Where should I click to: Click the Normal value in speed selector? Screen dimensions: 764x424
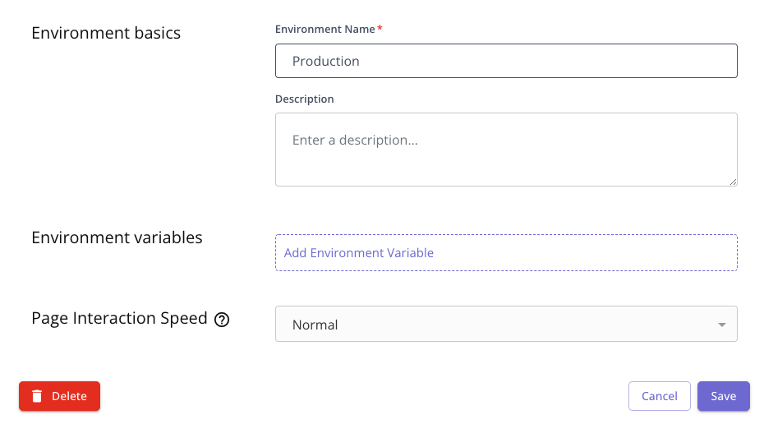[x=315, y=325]
